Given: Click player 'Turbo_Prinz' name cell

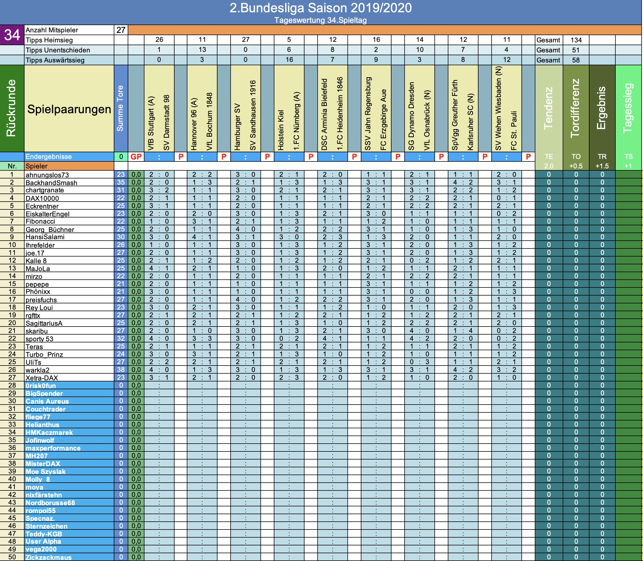Looking at the screenshot, I should coord(69,354).
